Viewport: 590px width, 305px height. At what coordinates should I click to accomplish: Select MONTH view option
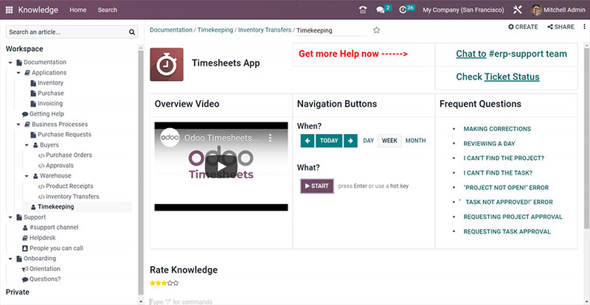[x=415, y=141]
